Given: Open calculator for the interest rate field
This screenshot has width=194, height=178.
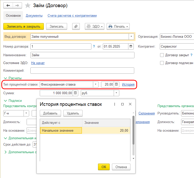Looking at the screenshot, I should click(116, 84).
